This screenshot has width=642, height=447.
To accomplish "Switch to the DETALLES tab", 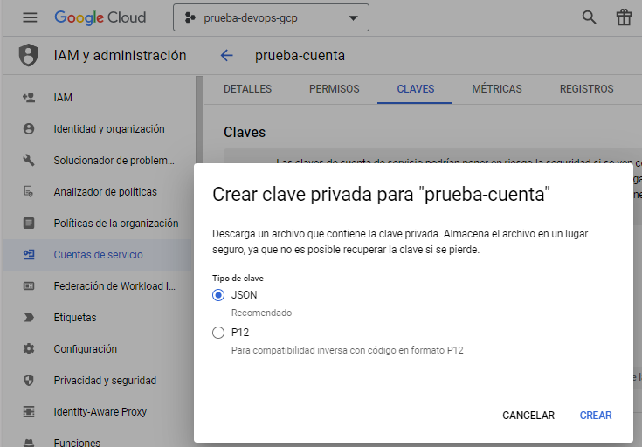I will click(x=247, y=89).
